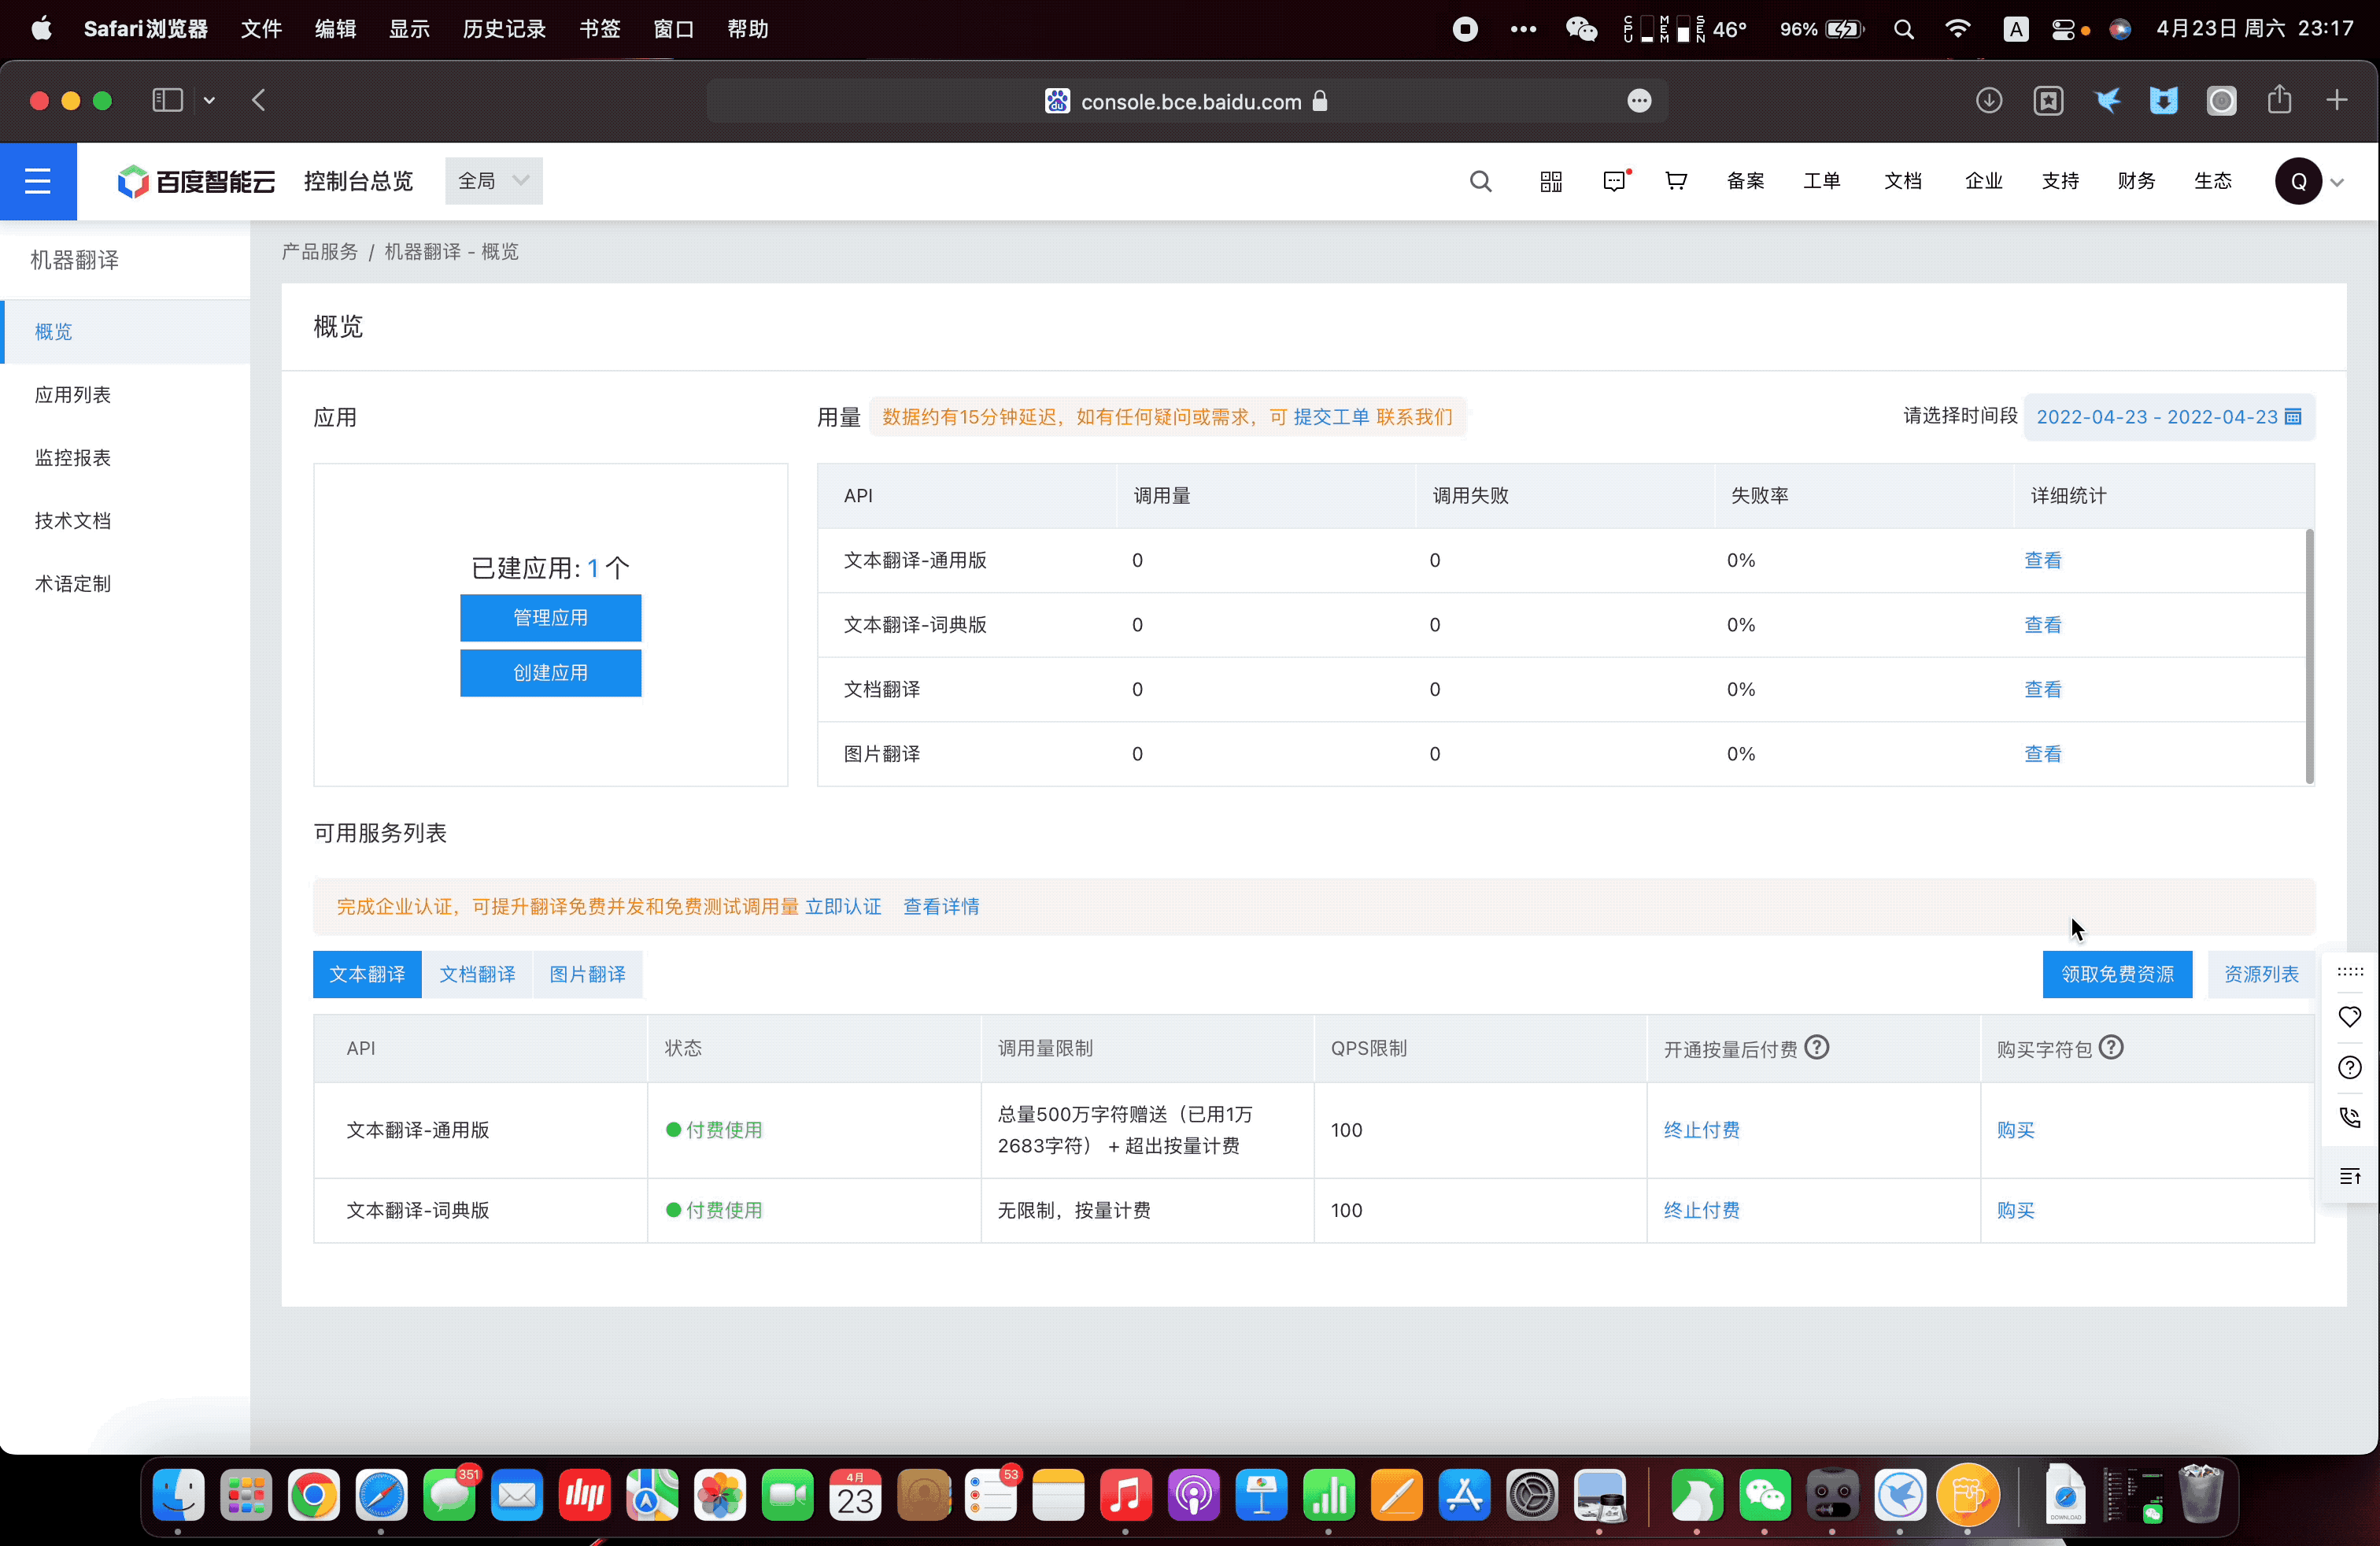The height and width of the screenshot is (1546, 2380).
Task: Expand the user account chevron
Action: 2337,182
